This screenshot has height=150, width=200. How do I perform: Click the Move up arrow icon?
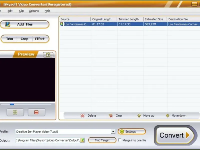pos(139,115)
